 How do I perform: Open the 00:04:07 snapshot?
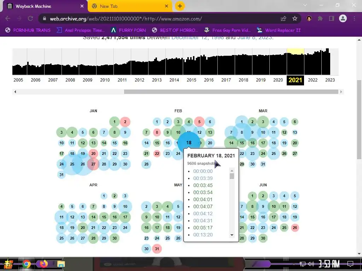click(203, 206)
